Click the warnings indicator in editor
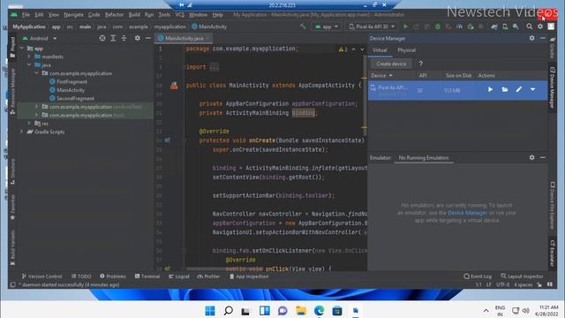The image size is (565, 318). coord(343,49)
